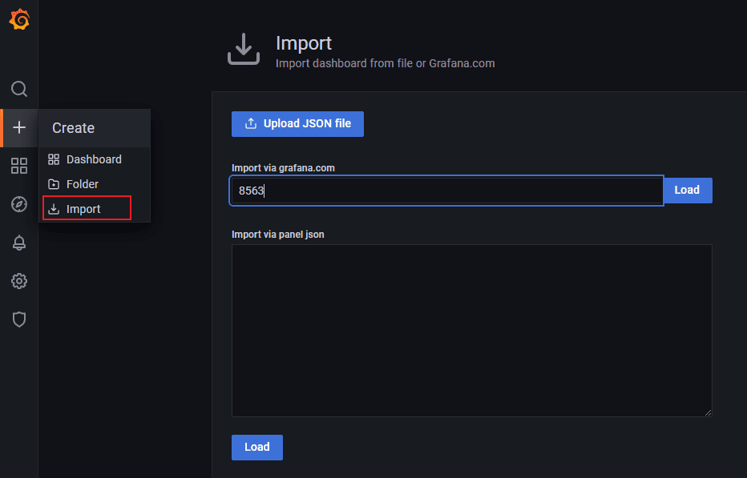Viewport: 747px width, 478px height.
Task: Open the Alerting bell icon
Action: pos(19,243)
